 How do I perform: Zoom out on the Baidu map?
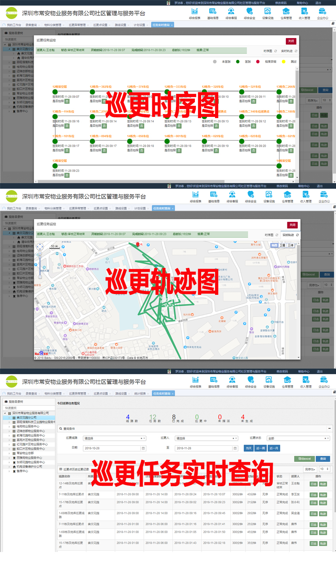pos(40,277)
